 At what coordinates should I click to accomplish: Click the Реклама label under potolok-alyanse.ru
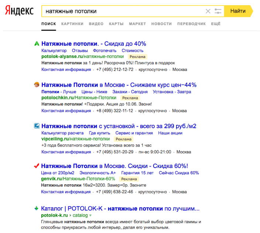(x=137, y=57)
